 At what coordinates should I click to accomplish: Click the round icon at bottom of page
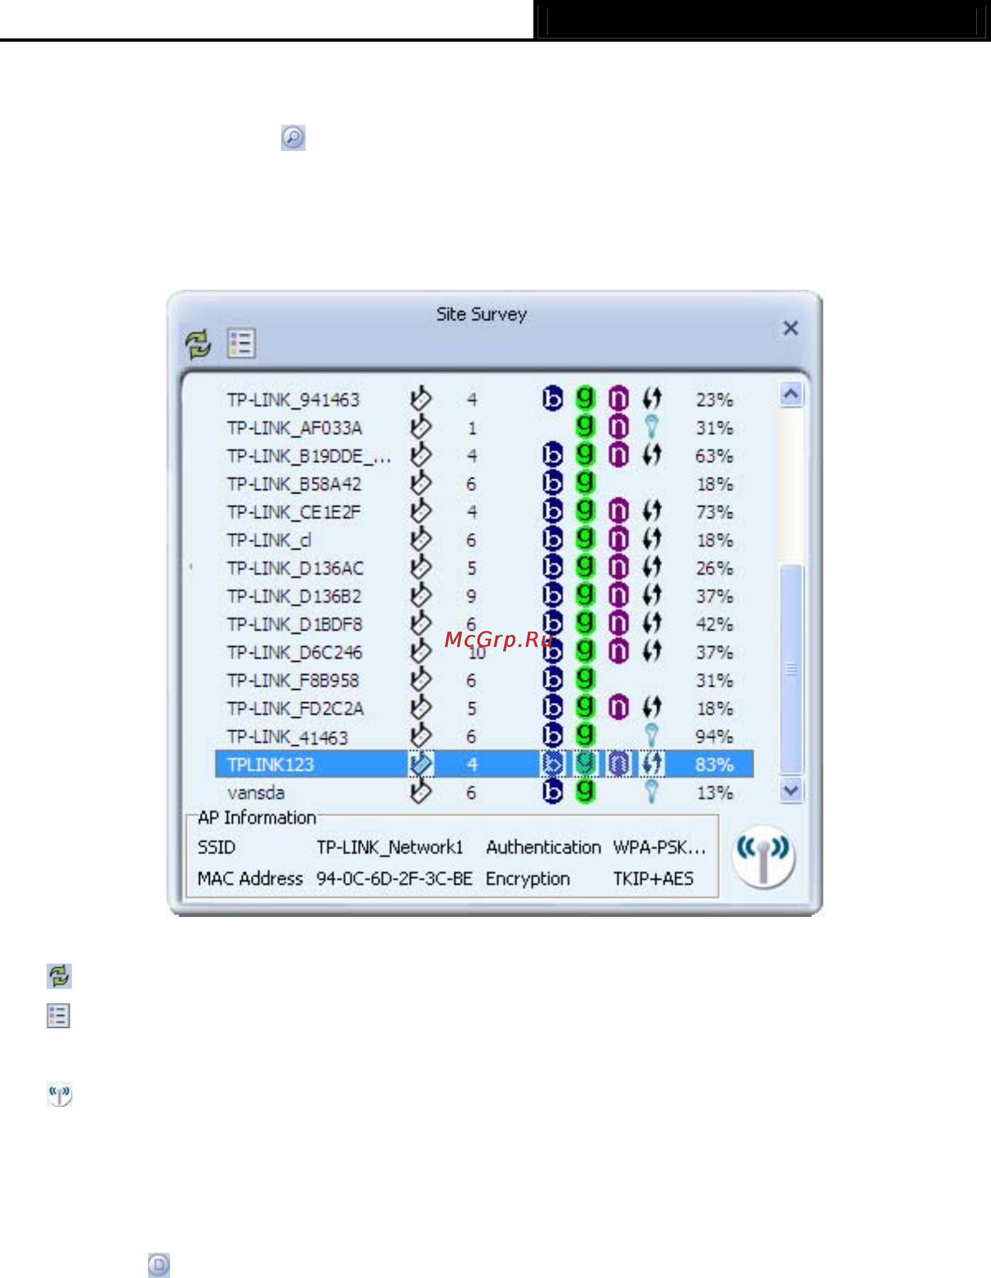[159, 1264]
